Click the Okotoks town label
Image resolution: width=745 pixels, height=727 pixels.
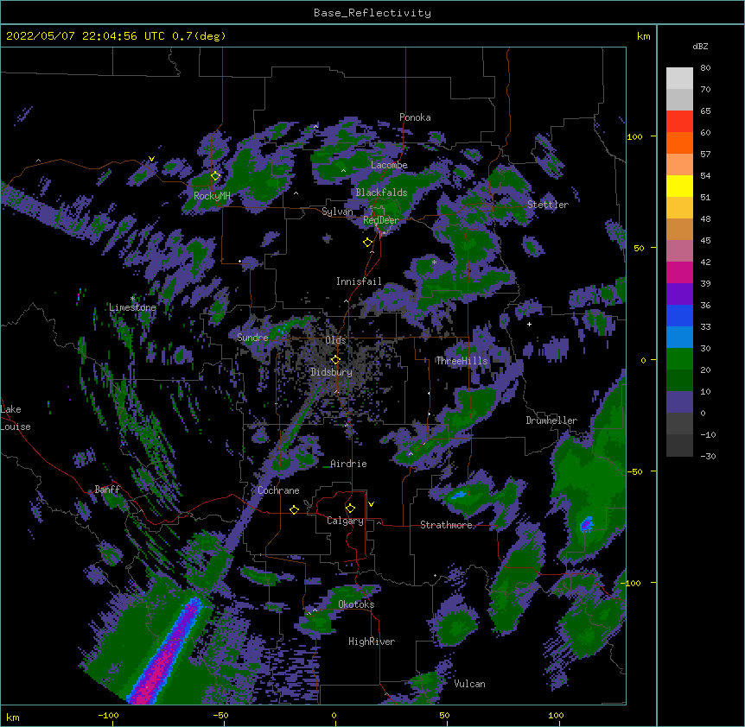click(x=356, y=604)
